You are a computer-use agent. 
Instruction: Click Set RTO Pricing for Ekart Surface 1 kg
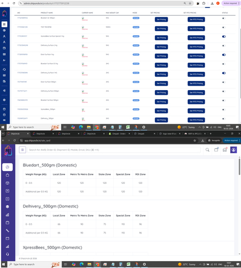[x=196, y=56]
